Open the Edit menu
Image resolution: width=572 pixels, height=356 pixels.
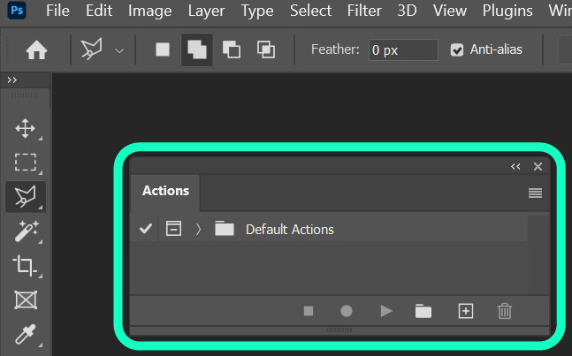(99, 11)
